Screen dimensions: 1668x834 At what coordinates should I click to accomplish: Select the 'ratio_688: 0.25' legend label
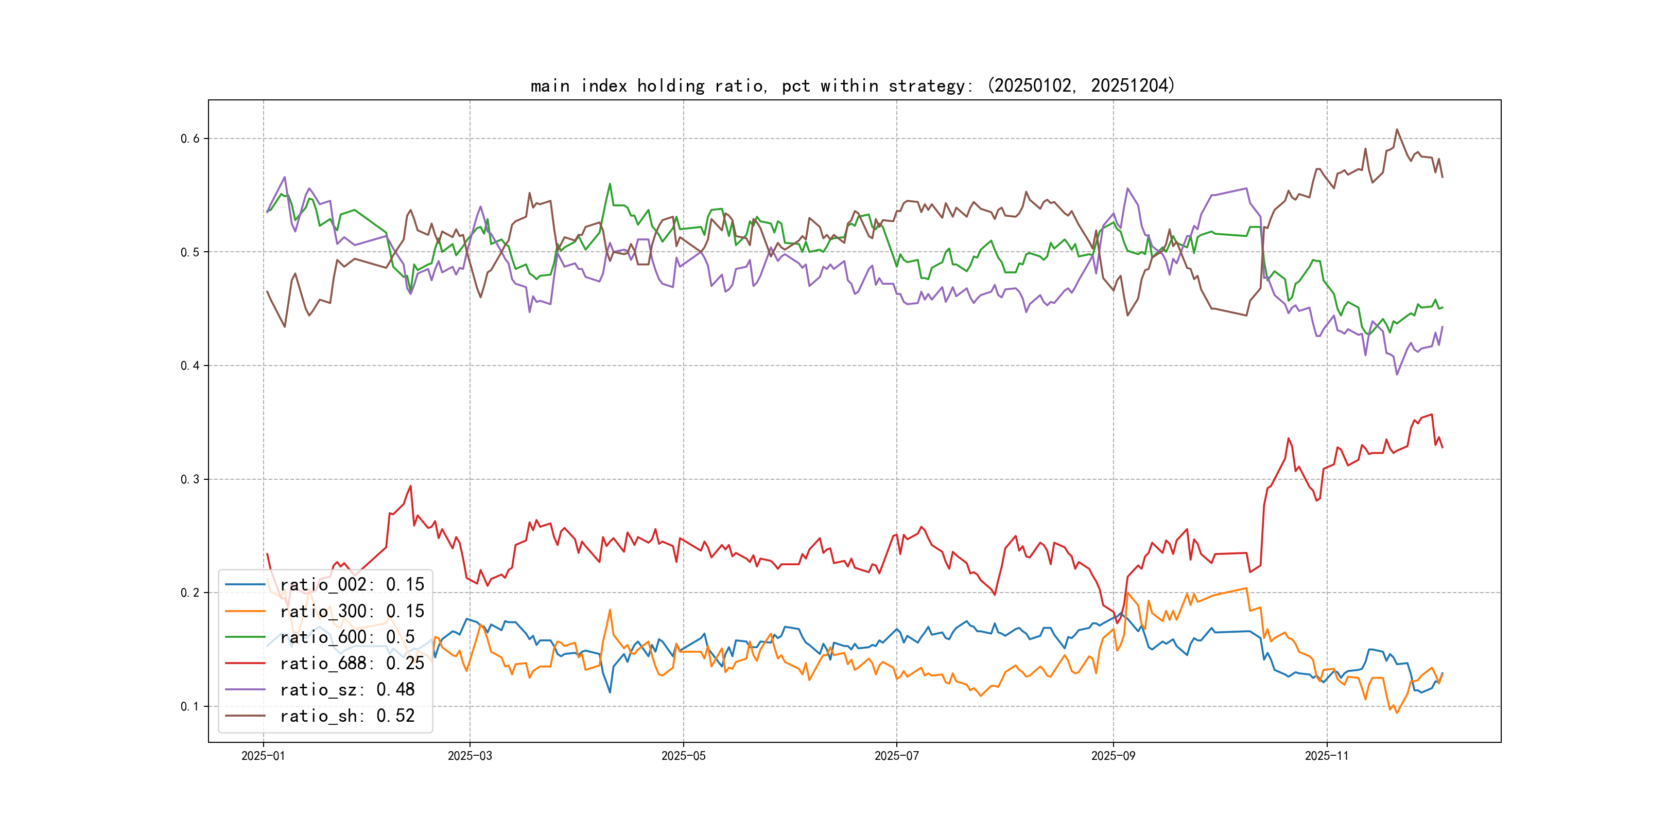pyautogui.click(x=352, y=663)
